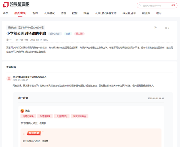Click the government building avatar icon
This screenshot has width=180, height=147.
click(9, 78)
